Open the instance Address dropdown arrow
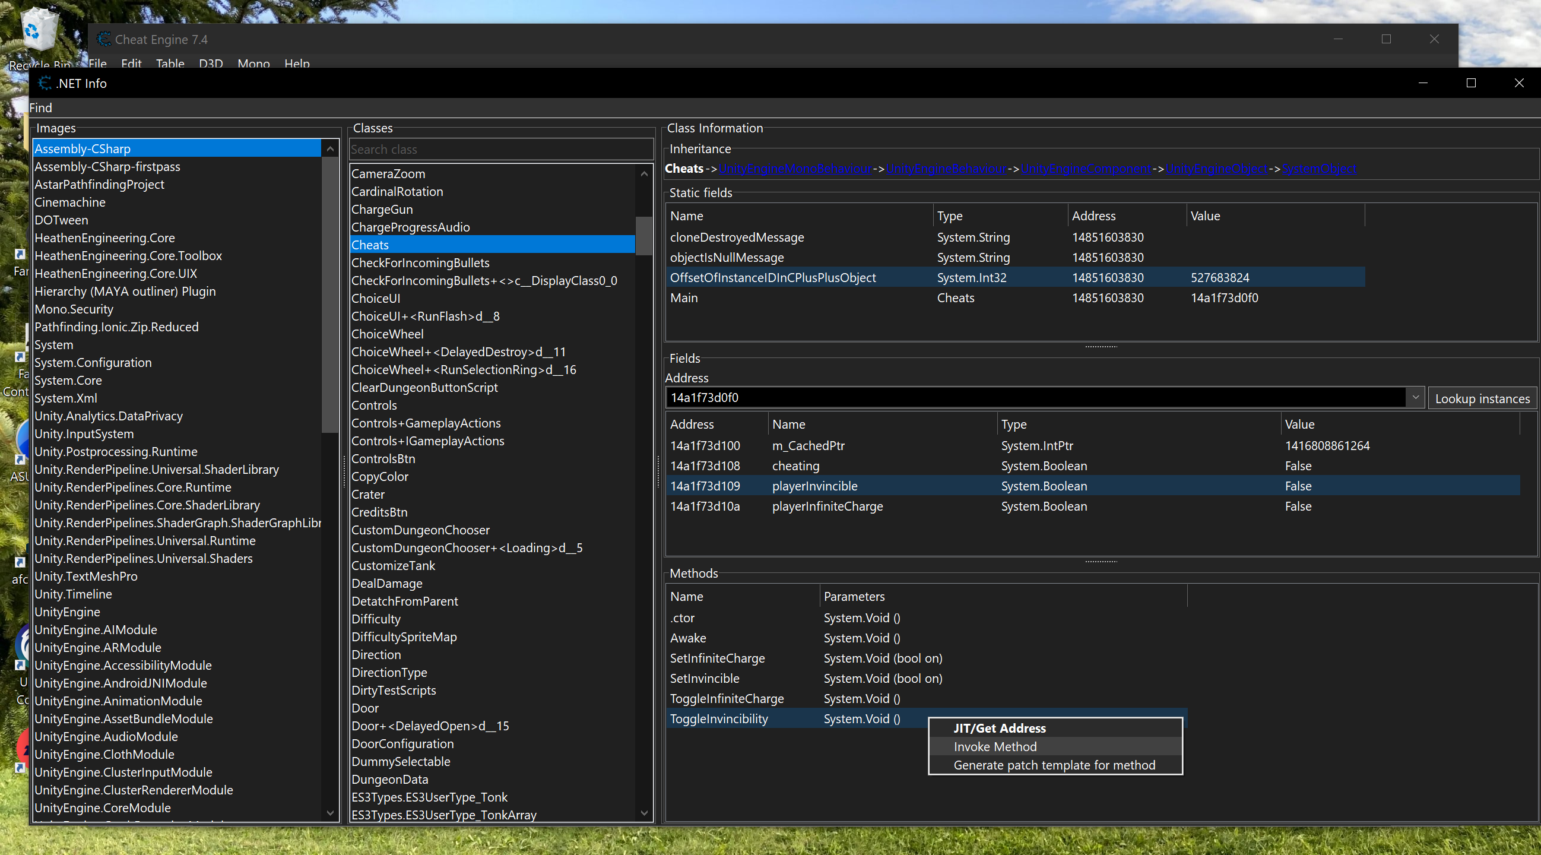Viewport: 1541px width, 855px height. click(1415, 397)
